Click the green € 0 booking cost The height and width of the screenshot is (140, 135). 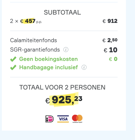click(113, 59)
